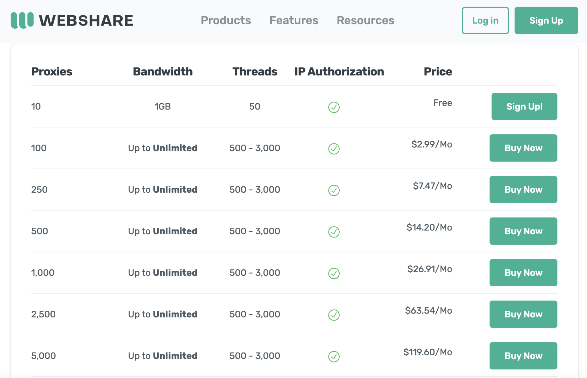Buy the $63.54/Mo 2,500 proxies plan
Screen dimensions: 587x378
[523, 314]
